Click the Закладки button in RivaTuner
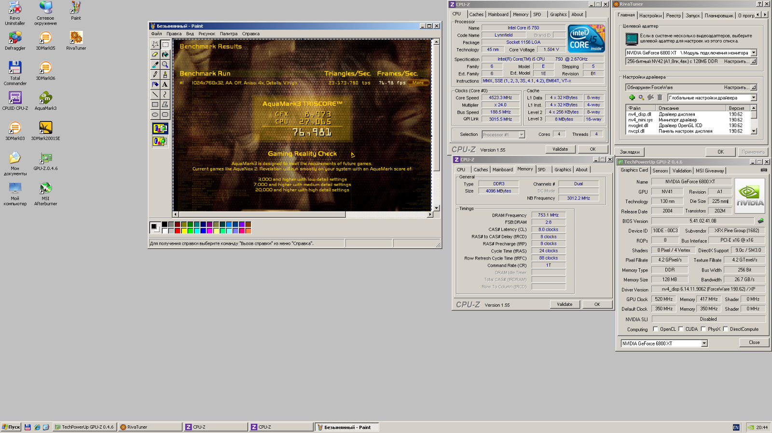The height and width of the screenshot is (433, 772). click(630, 152)
